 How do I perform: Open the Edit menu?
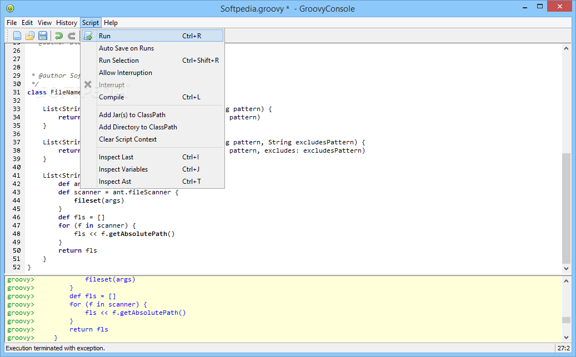(27, 23)
